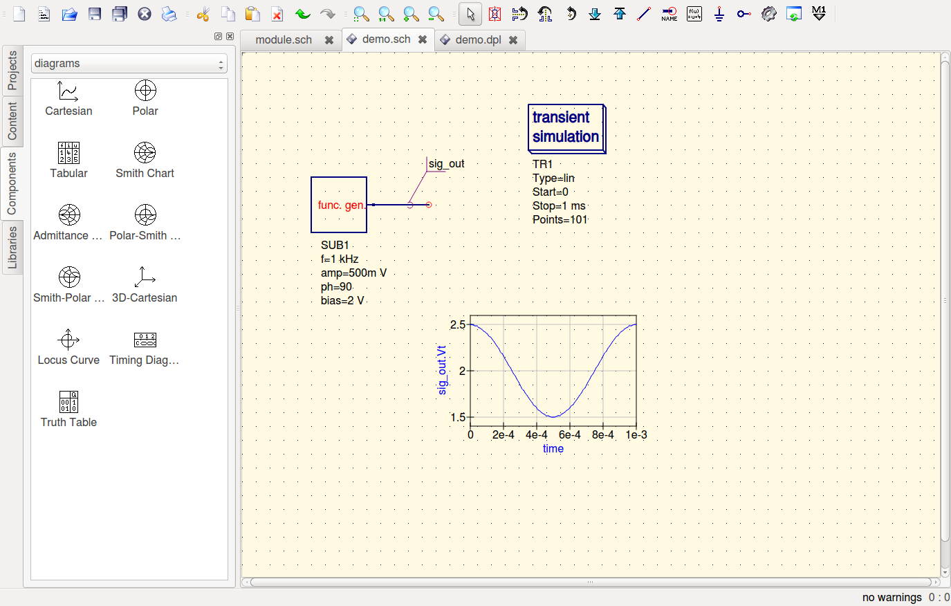Click the transient simulation block
This screenshot has height=606, width=951.
click(x=566, y=128)
